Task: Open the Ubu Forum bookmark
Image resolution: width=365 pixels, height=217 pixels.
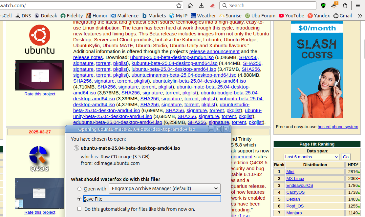Action: pyautogui.click(x=260, y=16)
